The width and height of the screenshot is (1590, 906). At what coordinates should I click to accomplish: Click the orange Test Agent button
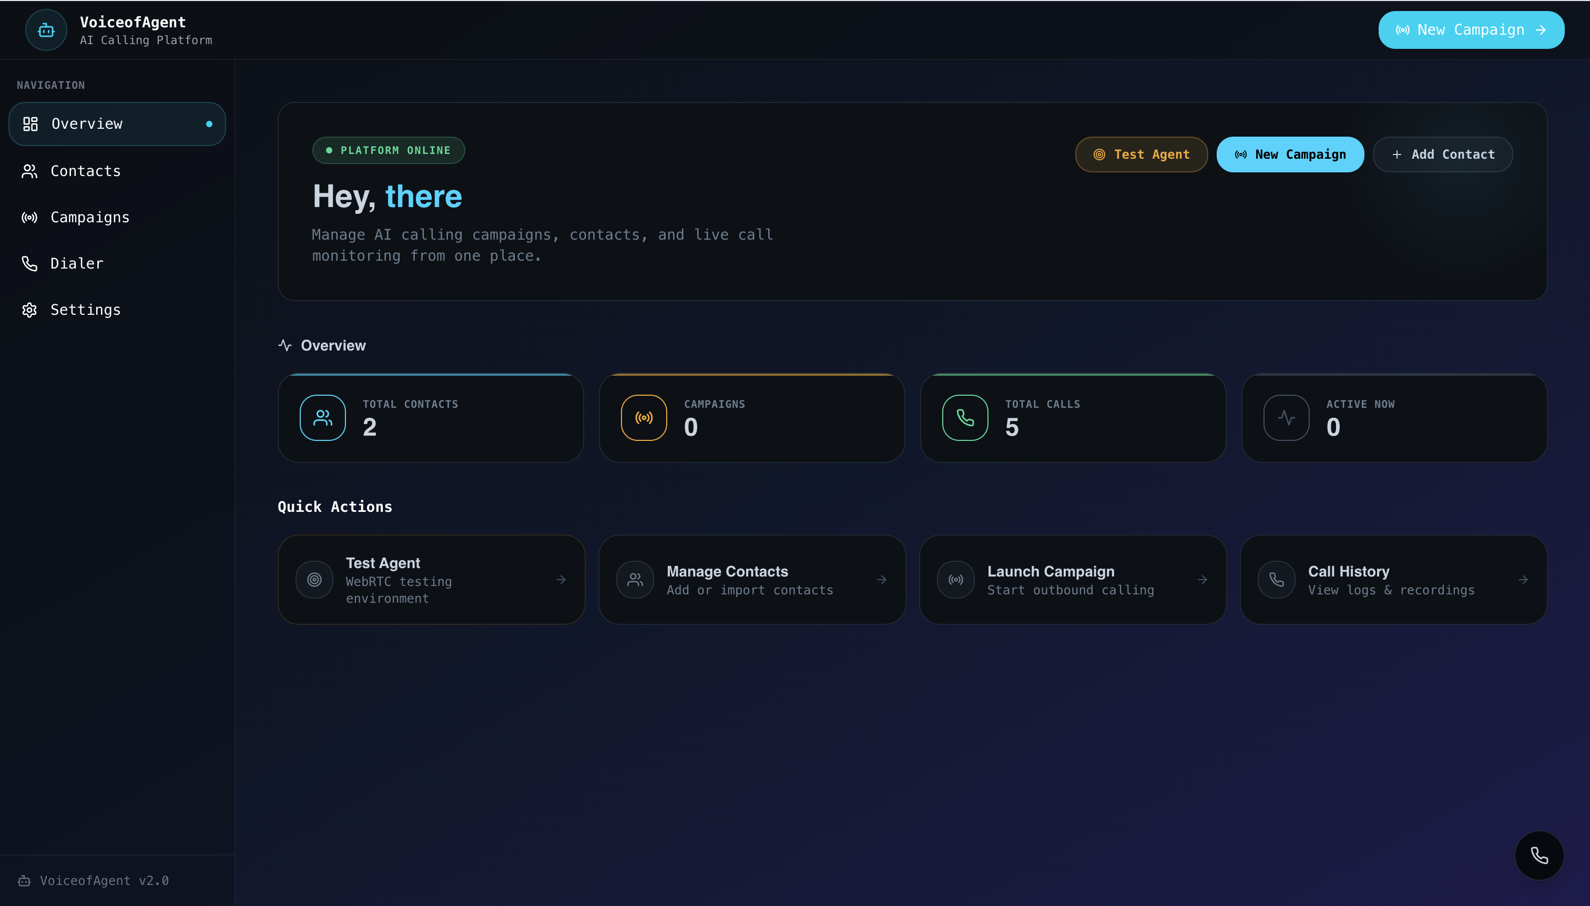click(x=1141, y=155)
